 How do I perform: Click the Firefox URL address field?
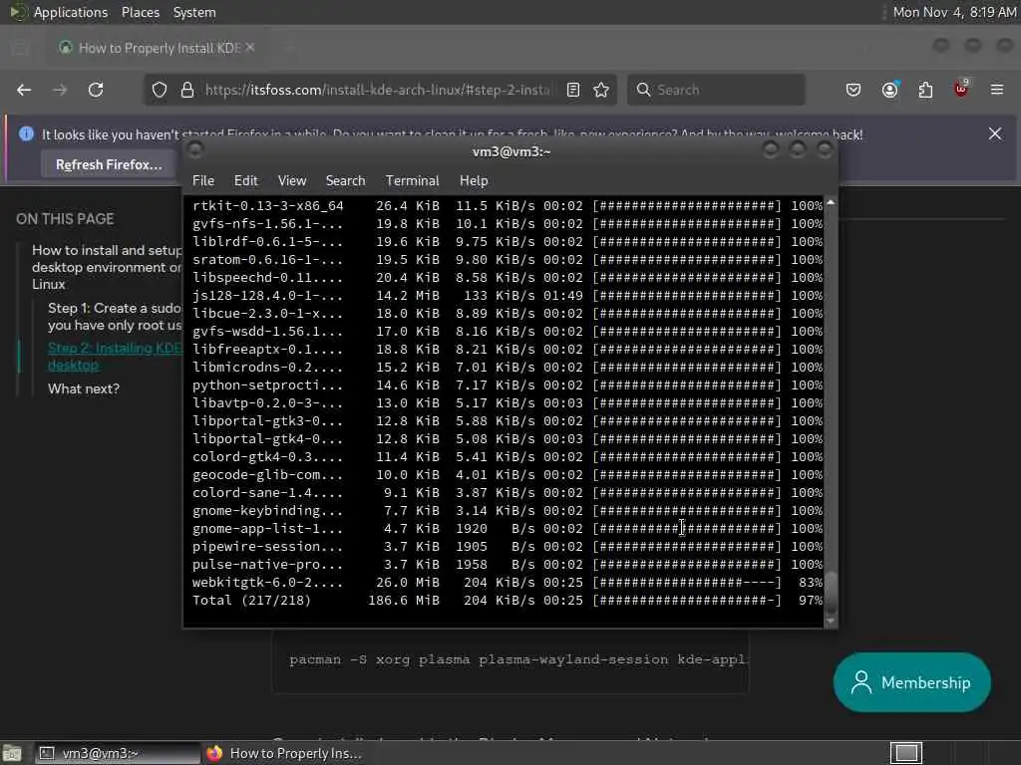pos(378,90)
